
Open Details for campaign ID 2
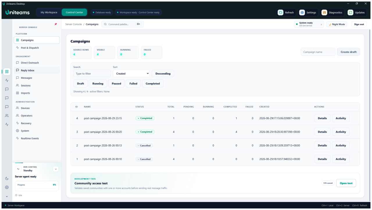[x=322, y=146]
